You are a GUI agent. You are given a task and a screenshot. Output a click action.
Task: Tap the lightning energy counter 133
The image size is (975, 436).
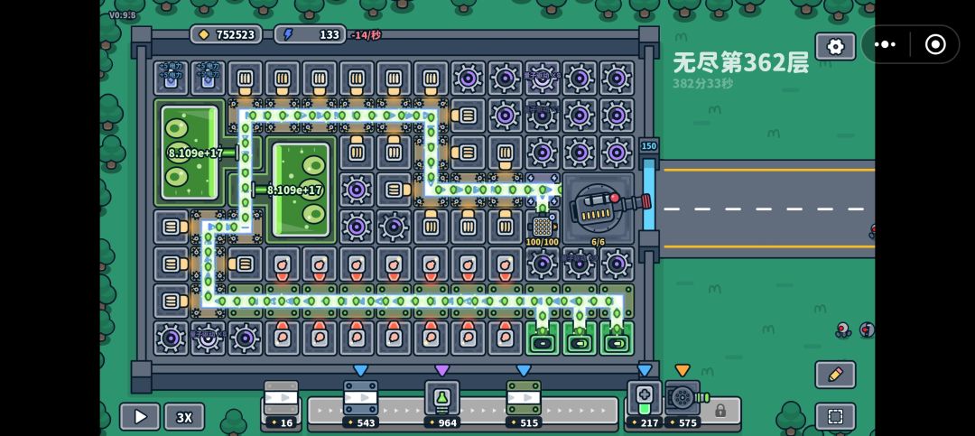coord(310,35)
